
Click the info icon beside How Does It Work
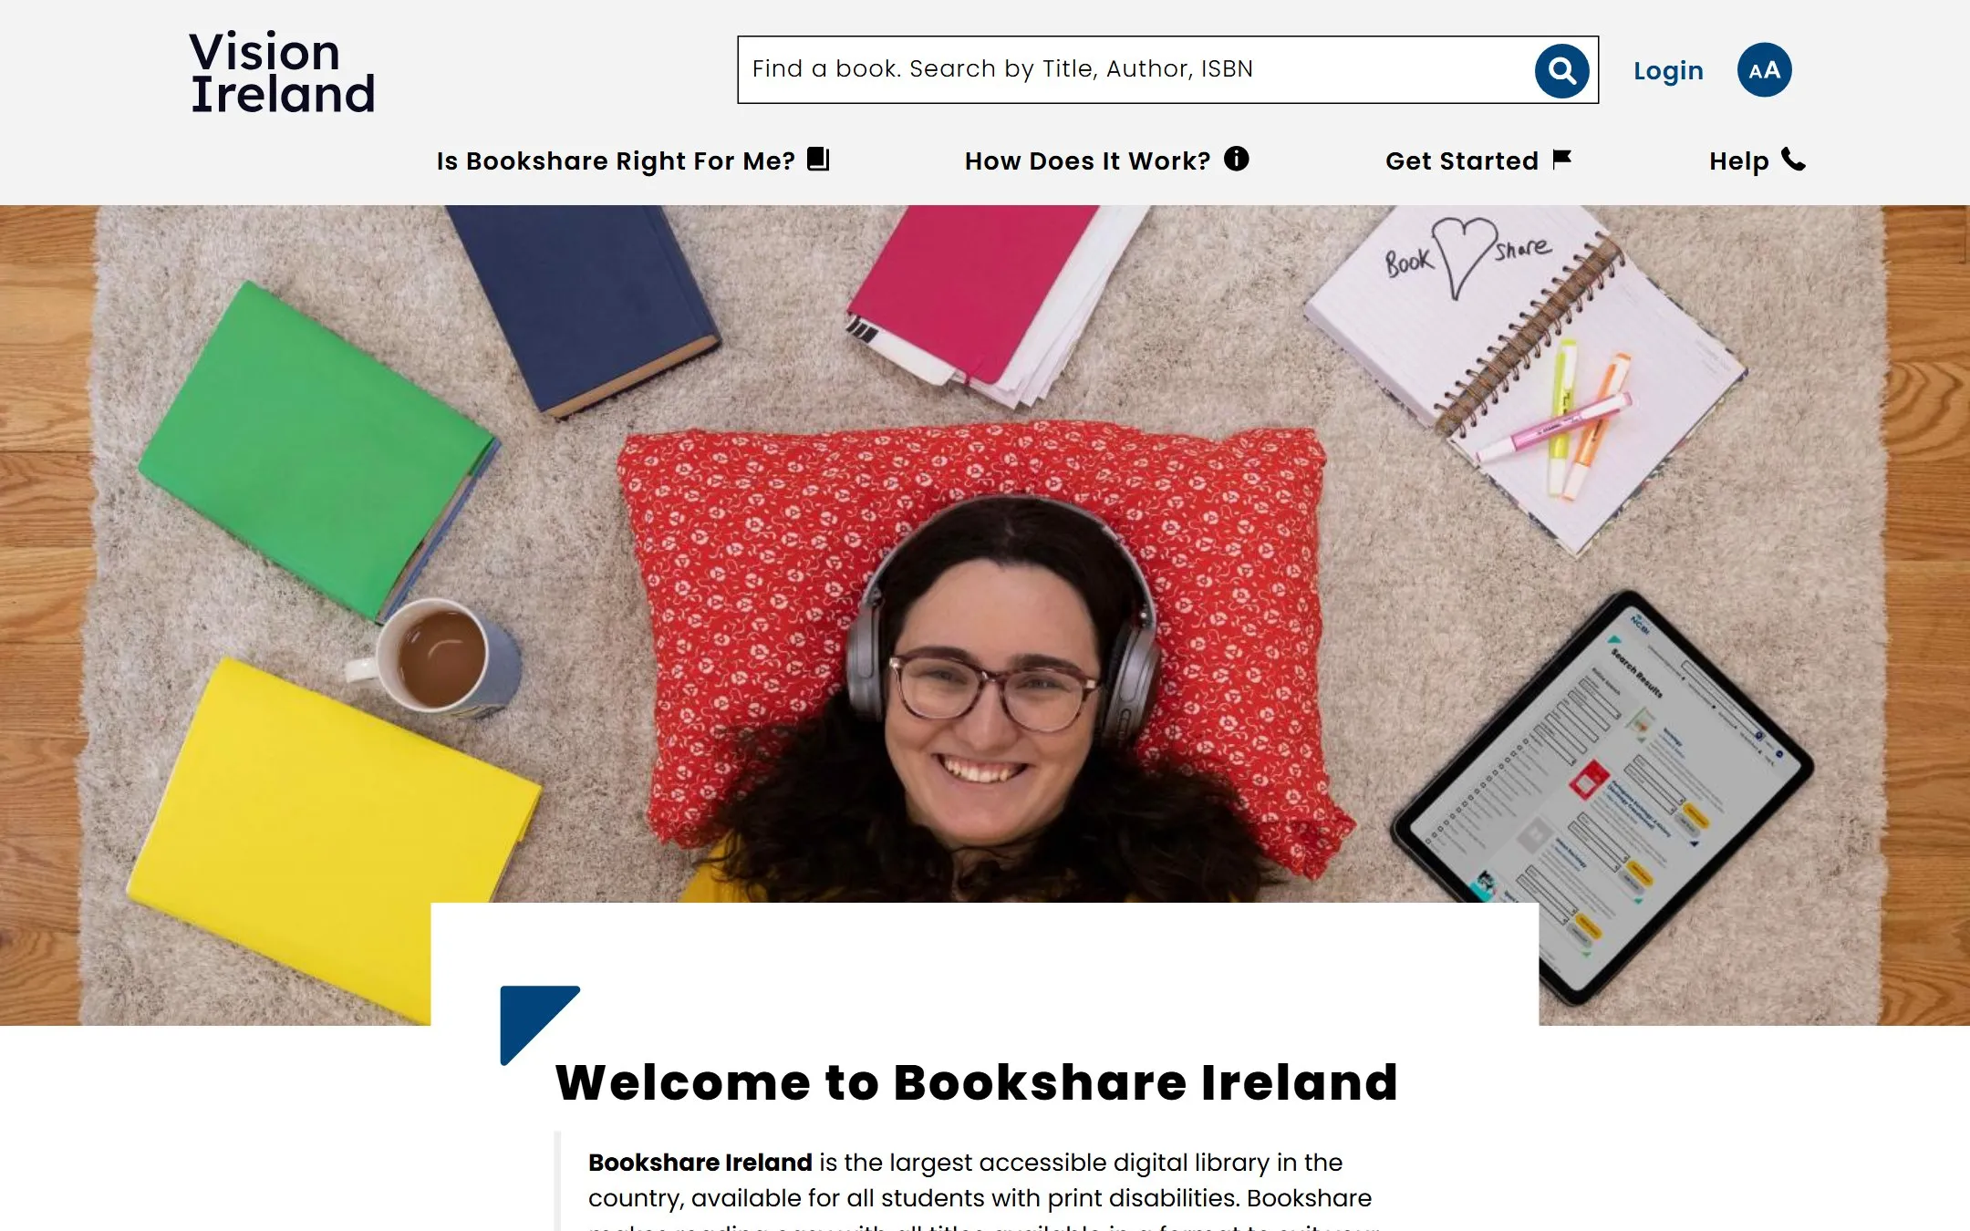1236,159
